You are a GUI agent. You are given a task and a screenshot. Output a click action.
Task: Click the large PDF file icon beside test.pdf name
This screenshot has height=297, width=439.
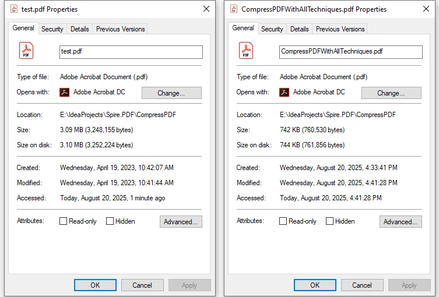[26, 51]
